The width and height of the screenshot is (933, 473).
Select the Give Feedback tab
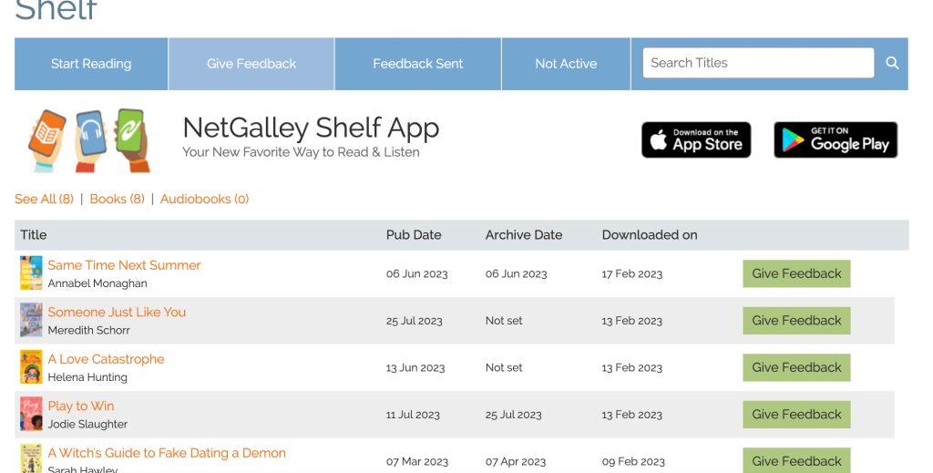[x=251, y=64]
